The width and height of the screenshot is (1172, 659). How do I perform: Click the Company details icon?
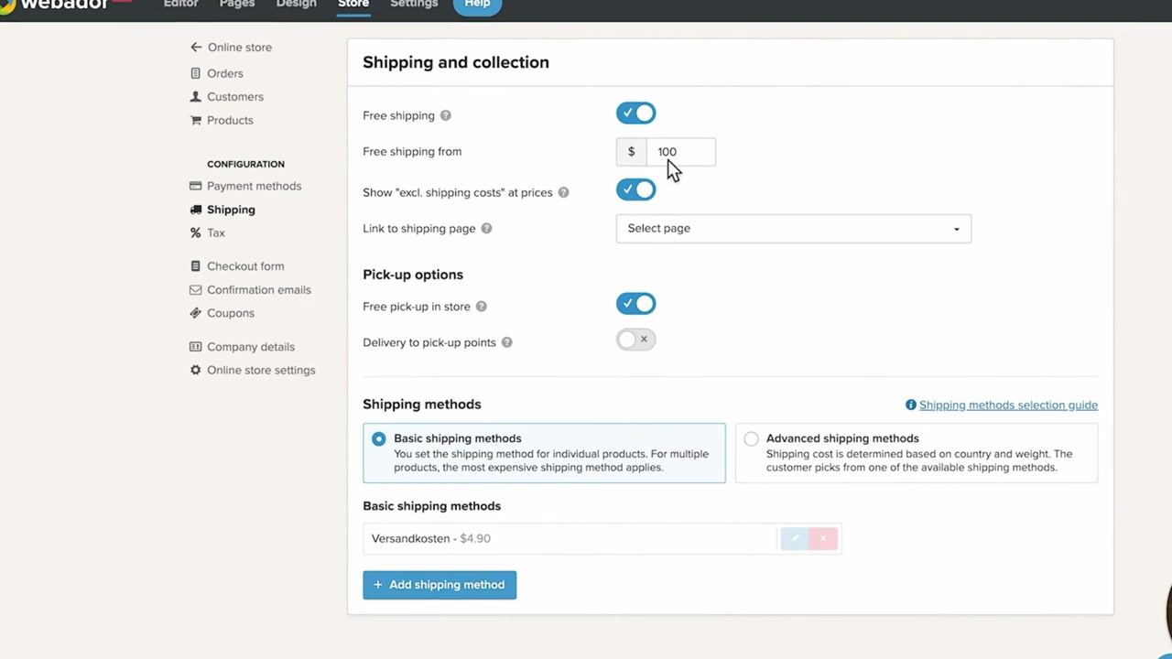point(195,347)
